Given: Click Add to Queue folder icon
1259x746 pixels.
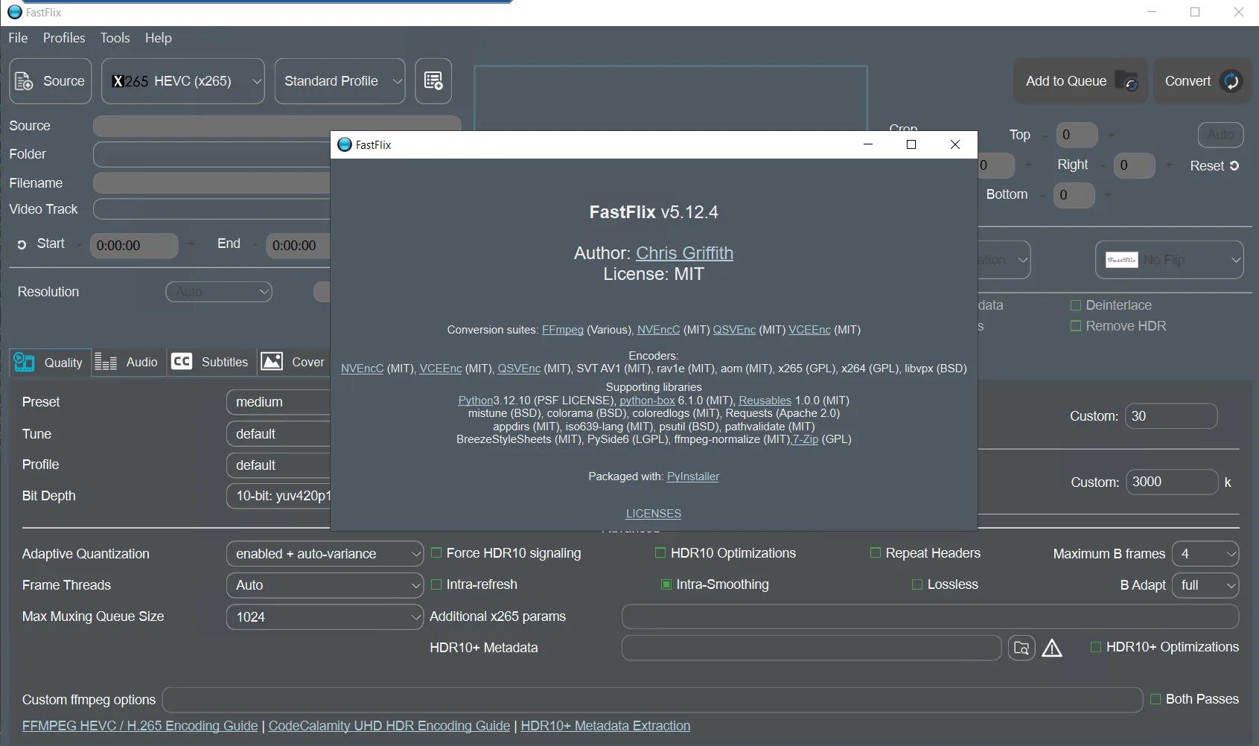Looking at the screenshot, I should [x=1127, y=81].
